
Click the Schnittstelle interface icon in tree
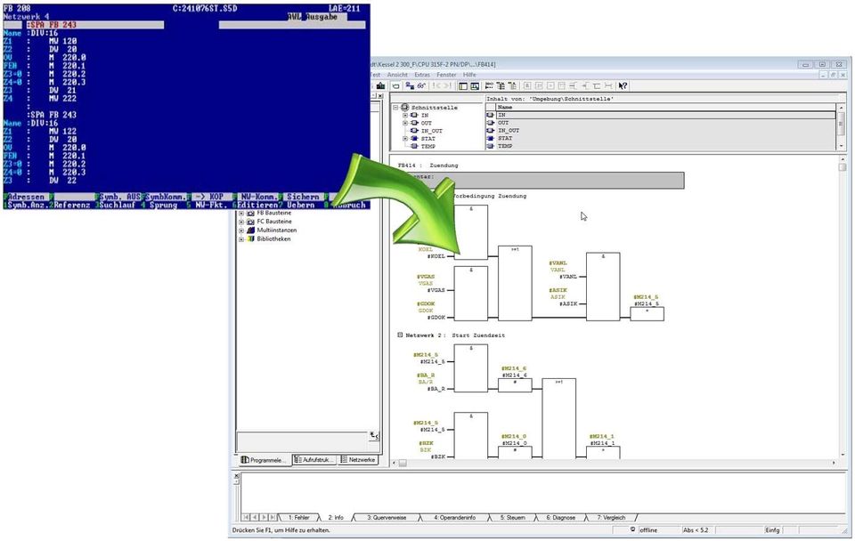click(405, 108)
